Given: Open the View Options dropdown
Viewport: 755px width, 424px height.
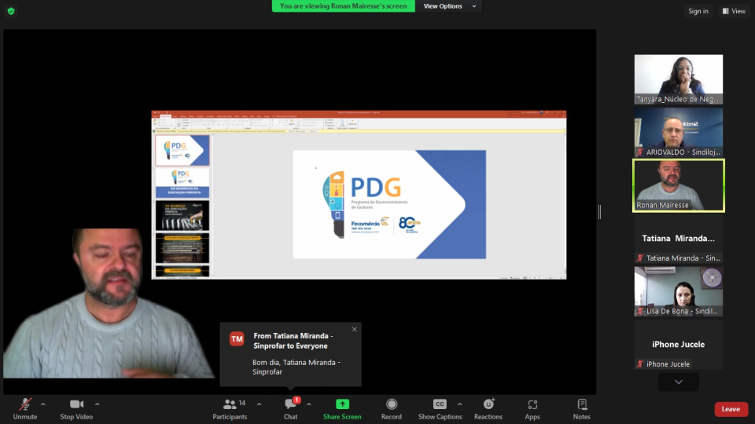Looking at the screenshot, I should (x=450, y=6).
